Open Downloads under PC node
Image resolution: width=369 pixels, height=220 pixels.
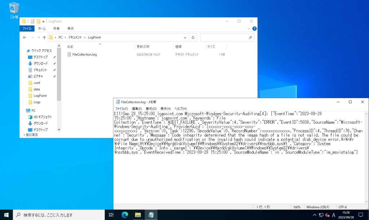point(37,124)
